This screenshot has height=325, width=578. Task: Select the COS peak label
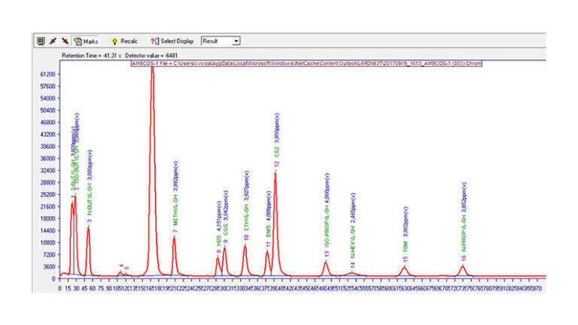click(x=225, y=229)
